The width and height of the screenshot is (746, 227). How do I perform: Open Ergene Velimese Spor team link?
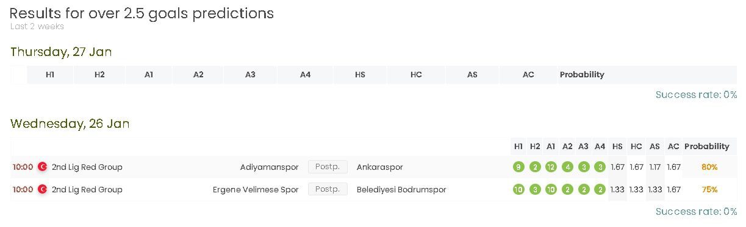click(256, 189)
